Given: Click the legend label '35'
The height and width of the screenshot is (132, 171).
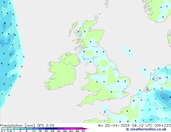Looking at the screenshot, I should coord(65,131).
